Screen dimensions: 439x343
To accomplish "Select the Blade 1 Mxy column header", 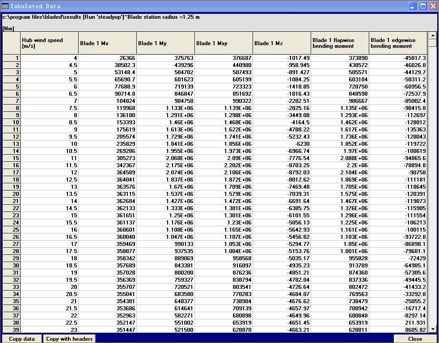I will tap(224, 43).
